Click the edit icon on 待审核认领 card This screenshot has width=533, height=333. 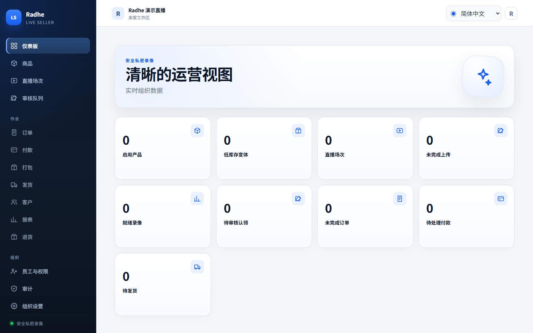298,199
